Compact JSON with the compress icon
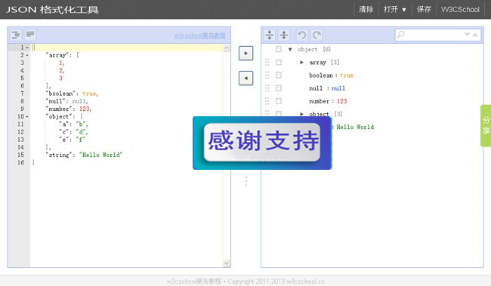491x286 pixels. click(30, 35)
